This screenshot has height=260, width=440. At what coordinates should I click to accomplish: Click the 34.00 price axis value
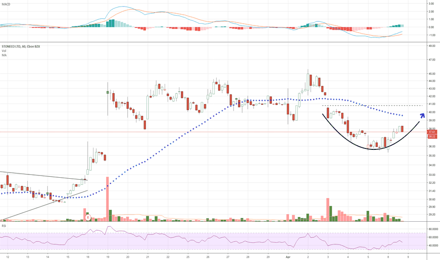pyautogui.click(x=432, y=165)
